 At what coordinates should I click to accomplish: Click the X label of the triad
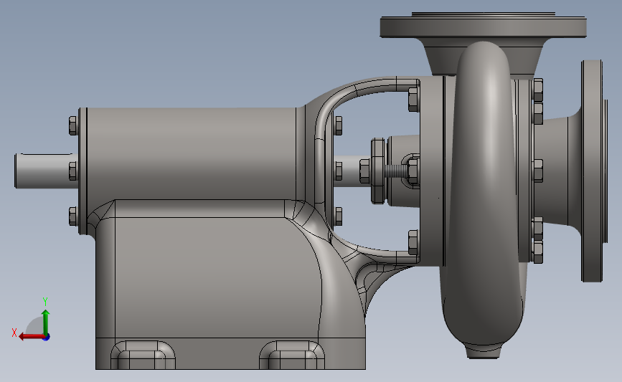pos(14,333)
